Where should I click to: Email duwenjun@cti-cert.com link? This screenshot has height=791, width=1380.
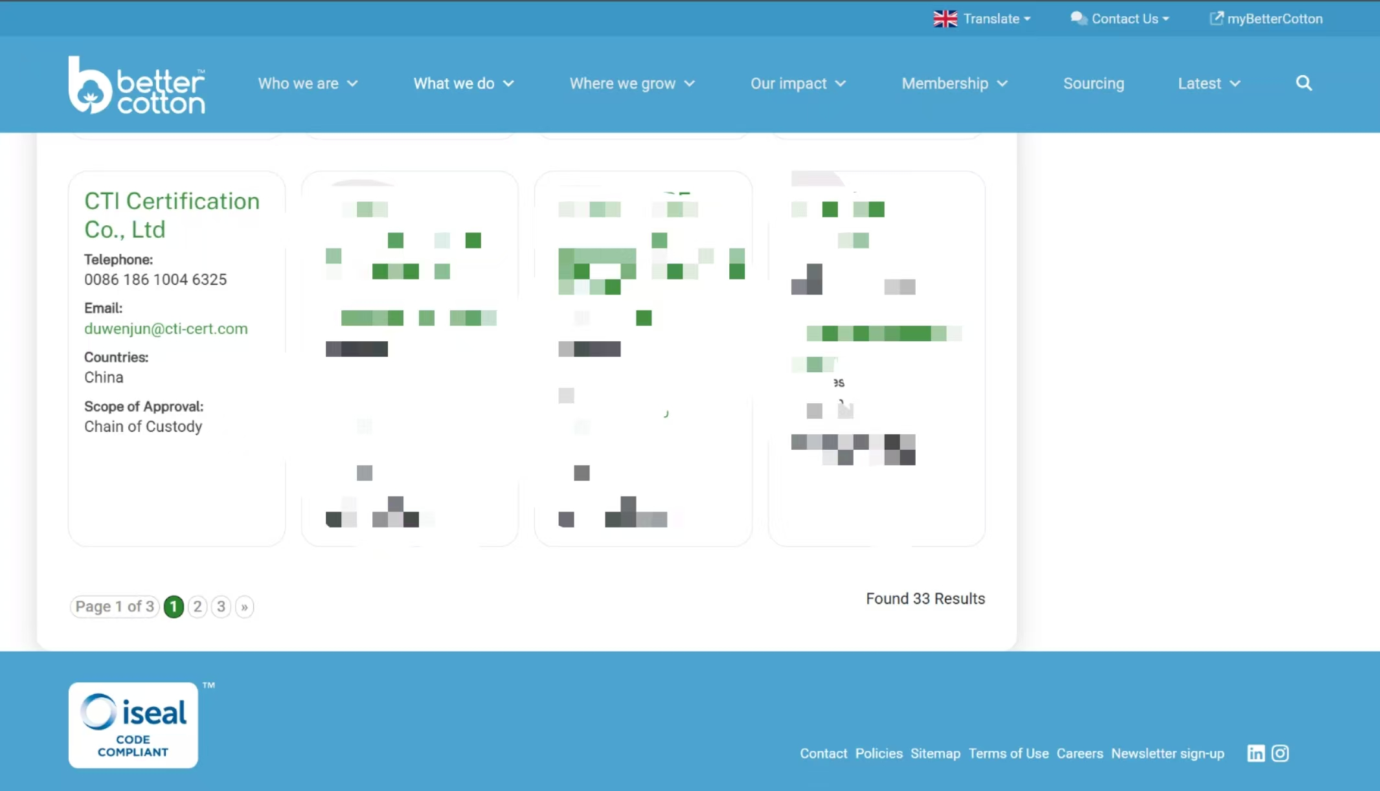166,329
